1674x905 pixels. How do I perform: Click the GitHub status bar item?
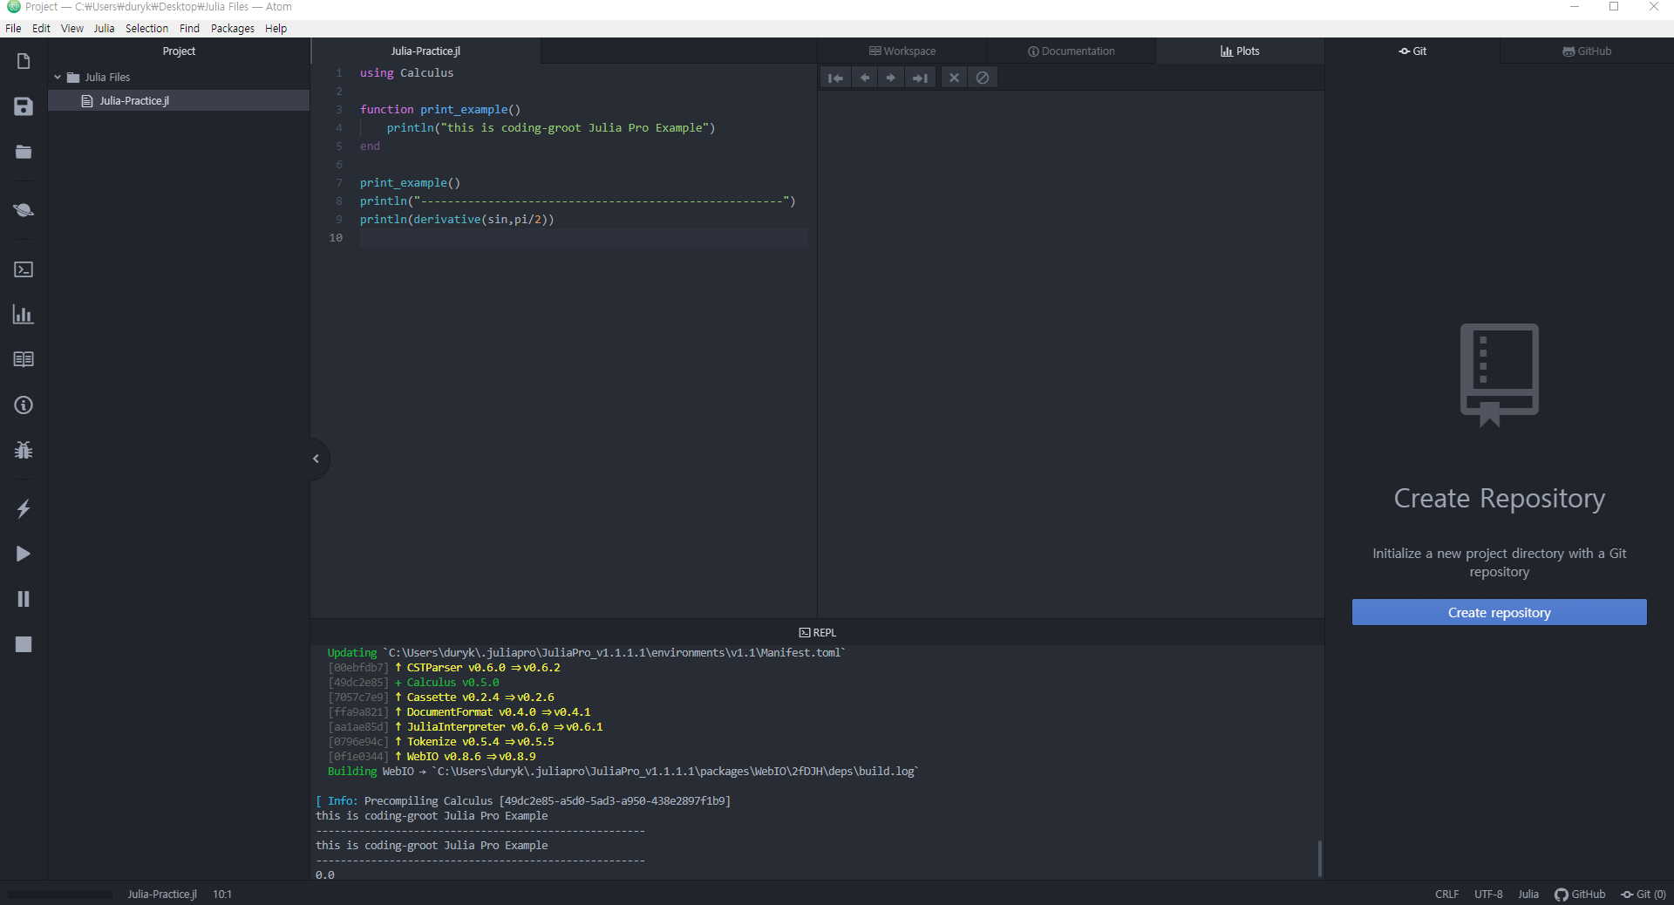point(1580,895)
